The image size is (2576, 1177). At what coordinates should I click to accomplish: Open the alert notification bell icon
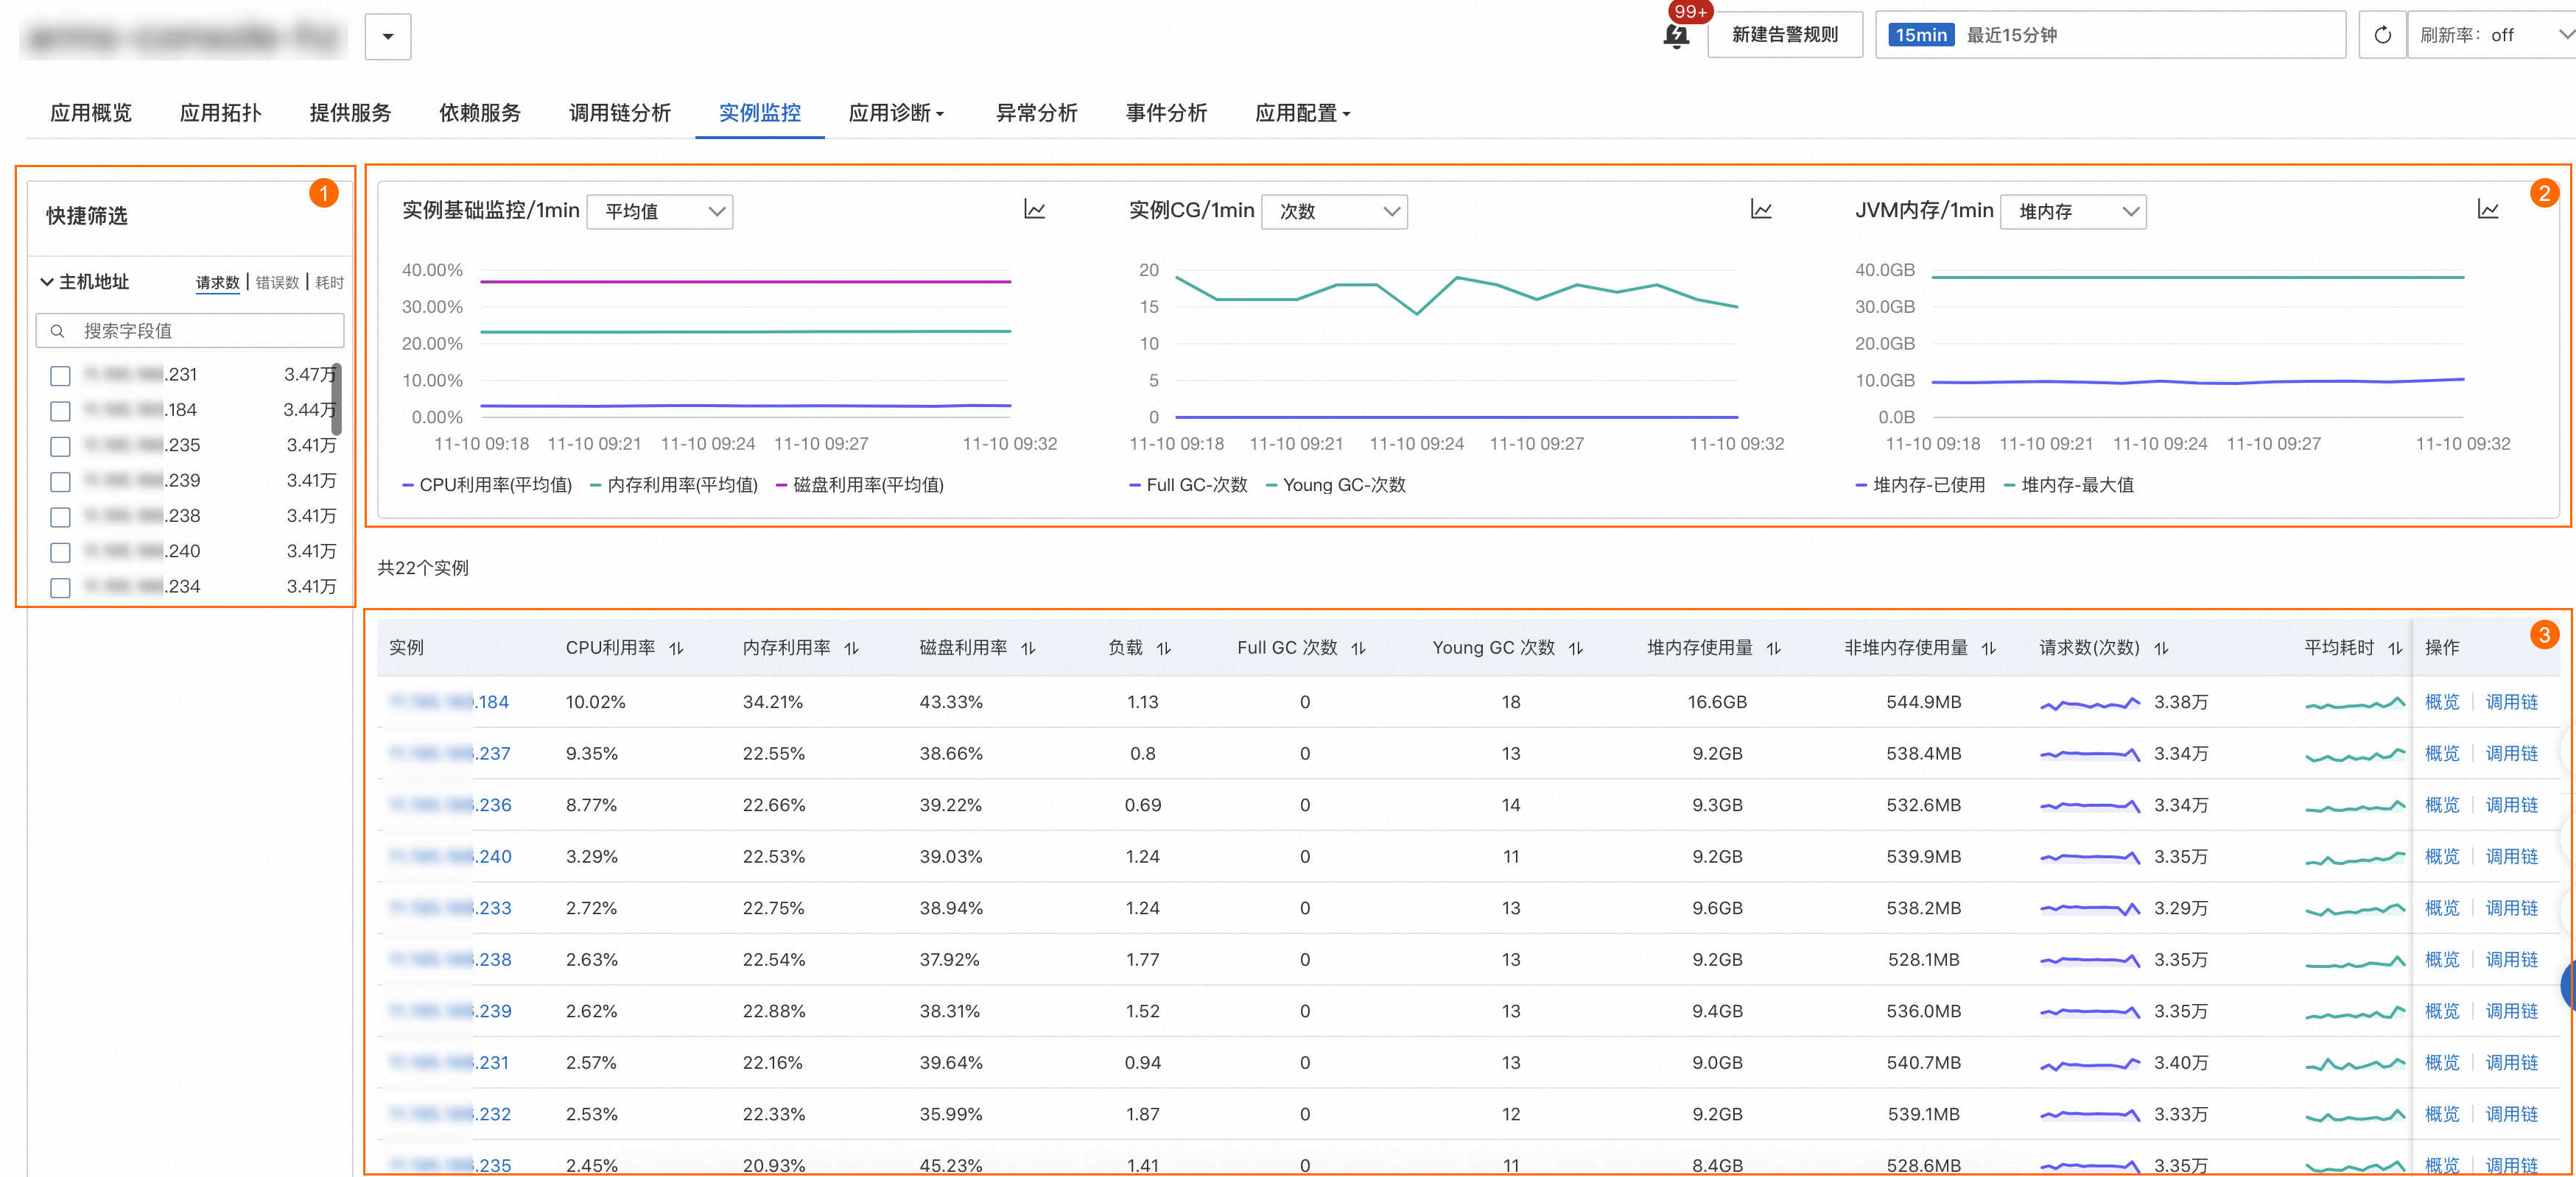[x=1677, y=35]
